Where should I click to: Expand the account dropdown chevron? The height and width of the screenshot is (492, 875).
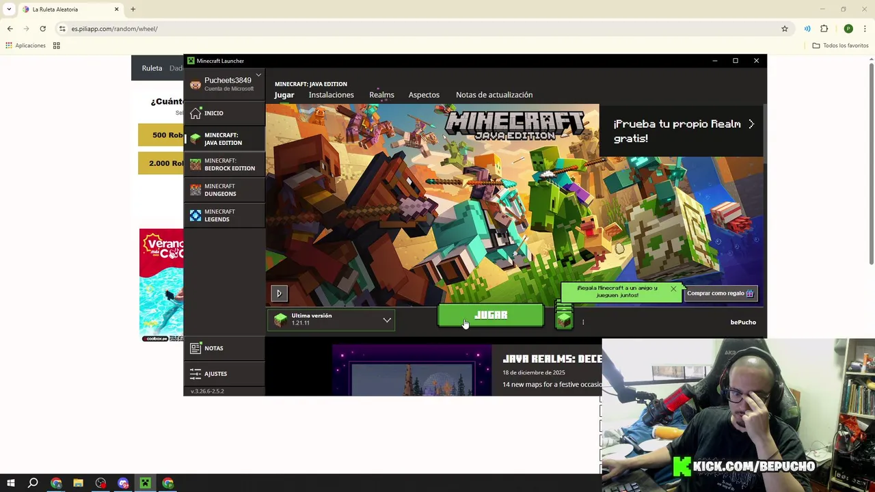(x=258, y=75)
